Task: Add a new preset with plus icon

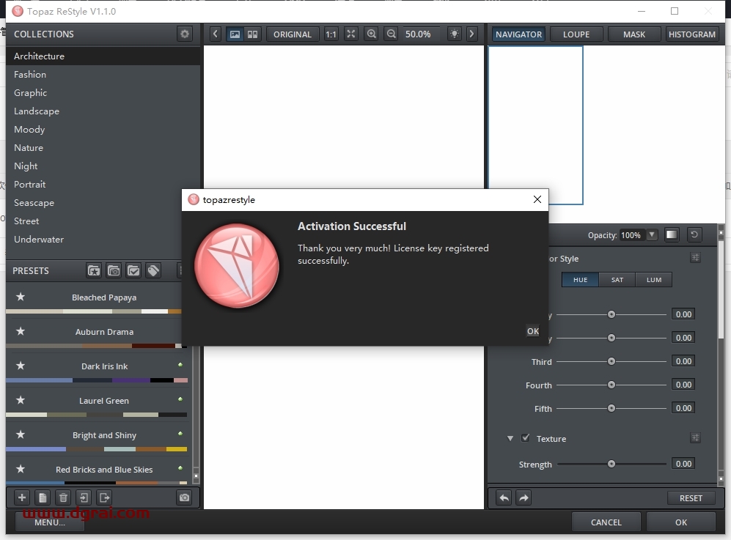Action: tap(22, 498)
